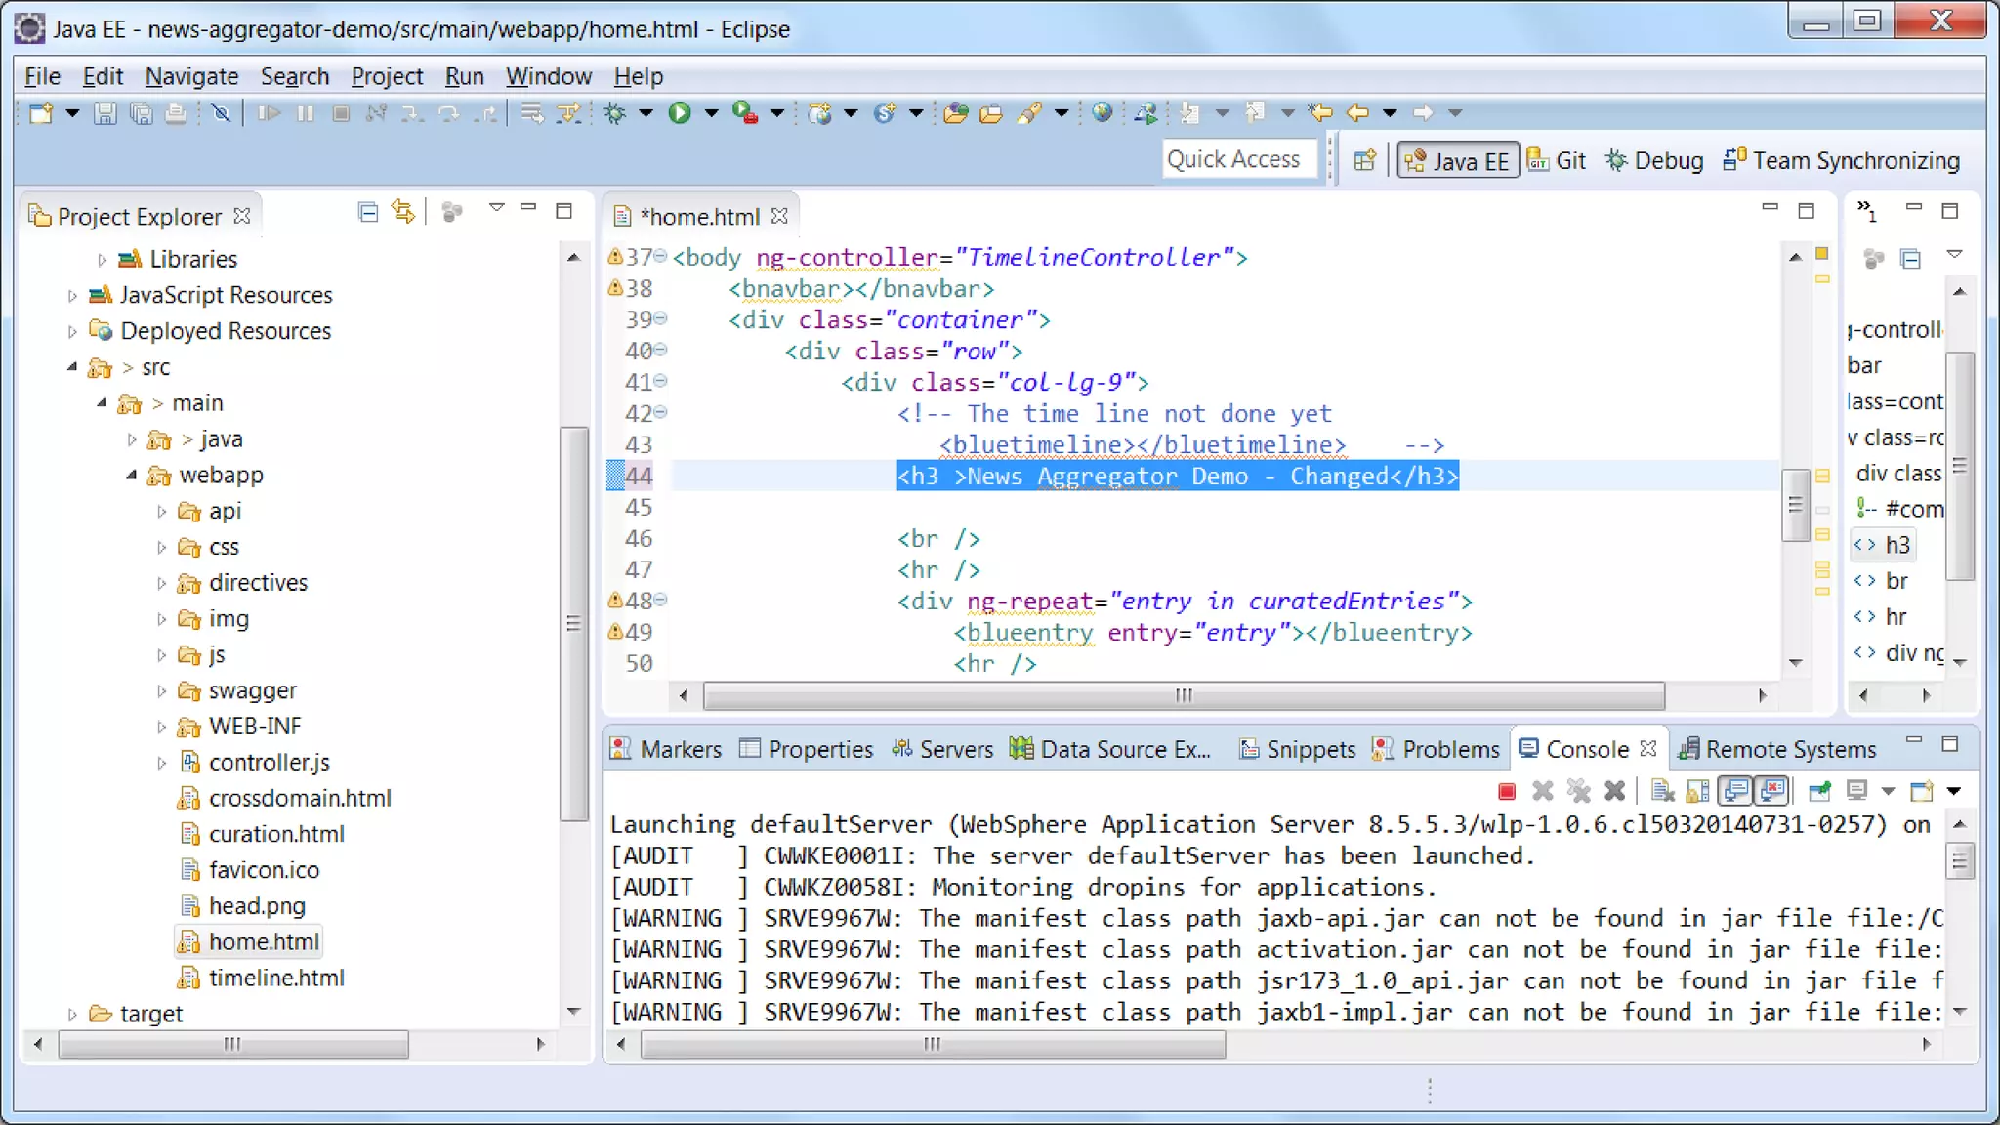
Task: Toggle Link with Editor in Project Explorer
Action: point(402,212)
